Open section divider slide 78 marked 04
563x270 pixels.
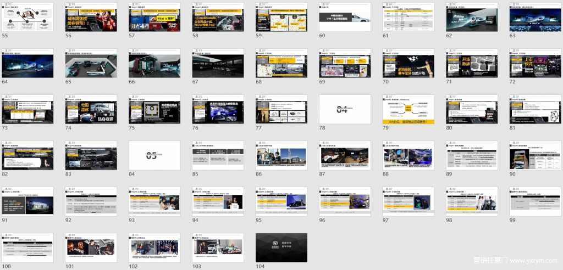coord(345,109)
